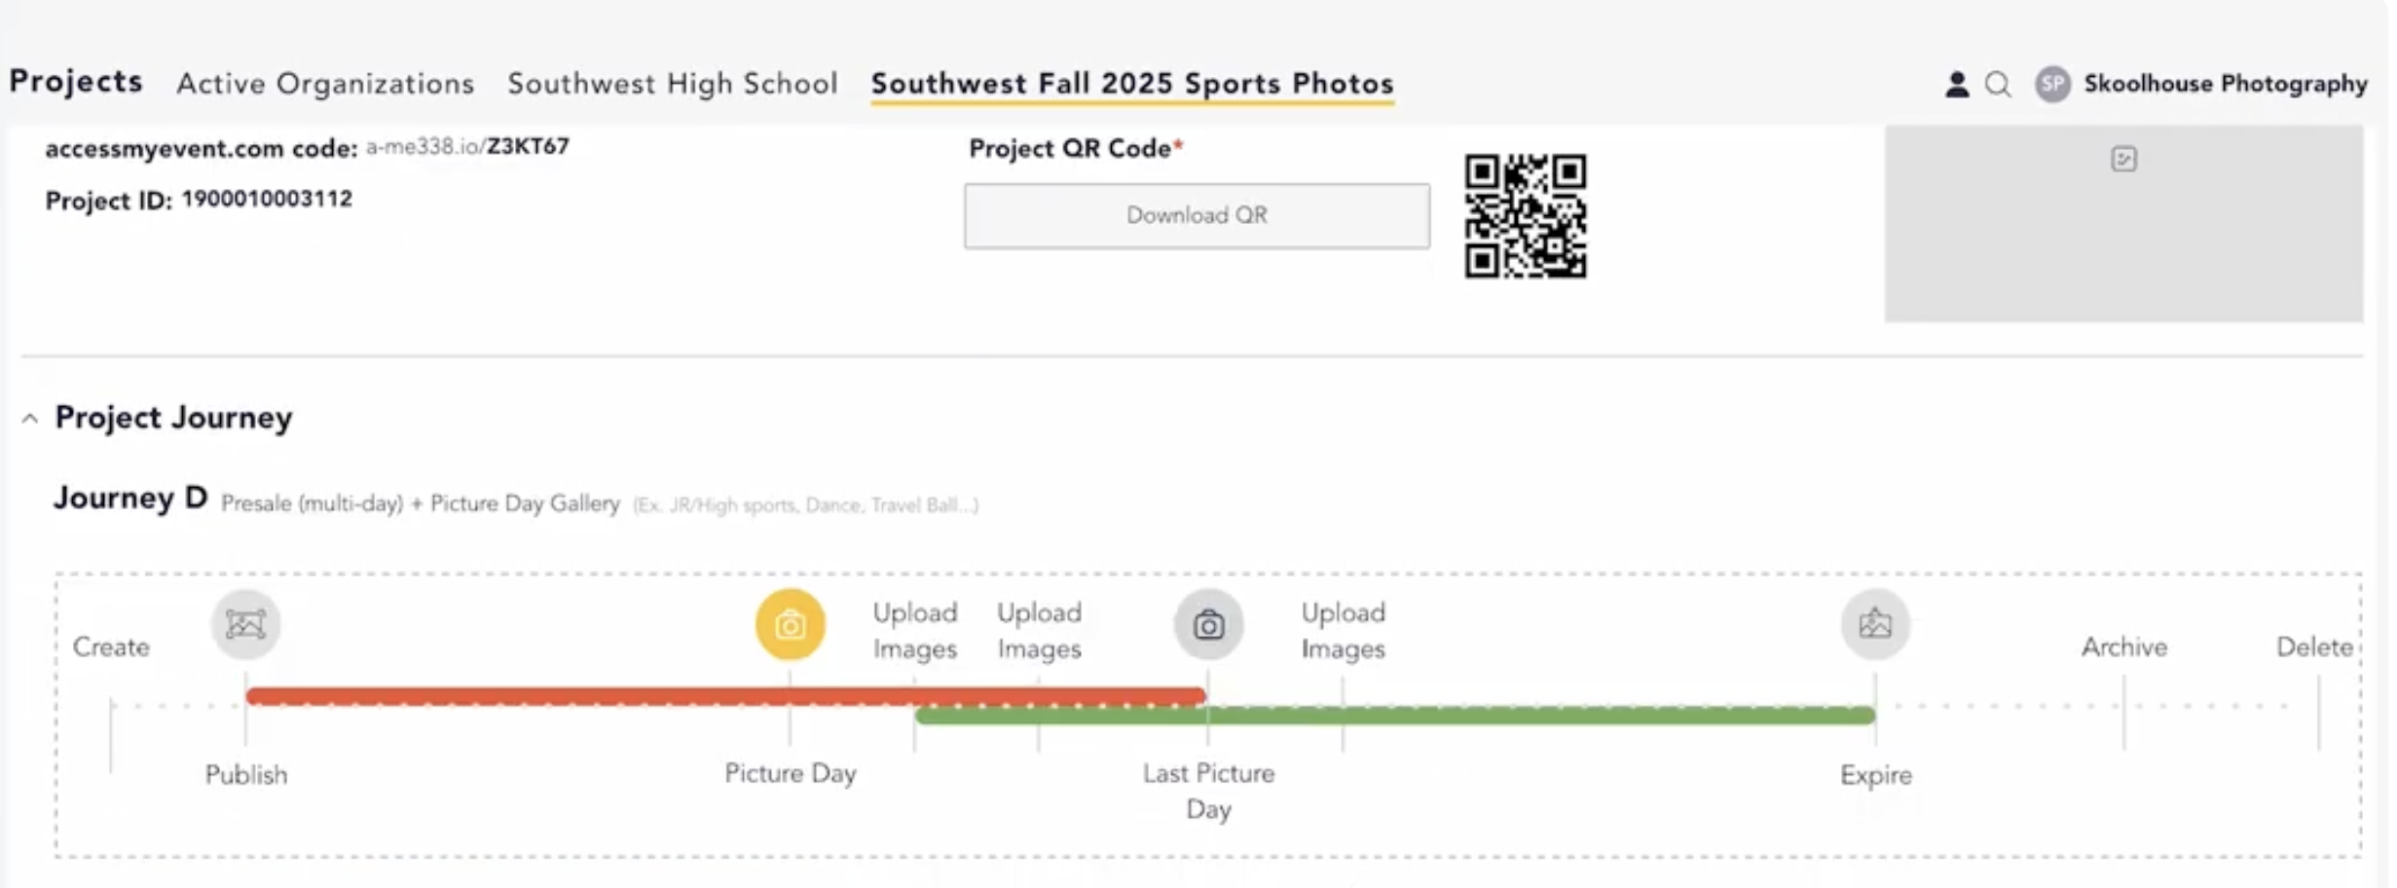Open the SP avatar next to Skoolhouse Photography
Viewport: 2397px width, 888px height.
click(2052, 85)
